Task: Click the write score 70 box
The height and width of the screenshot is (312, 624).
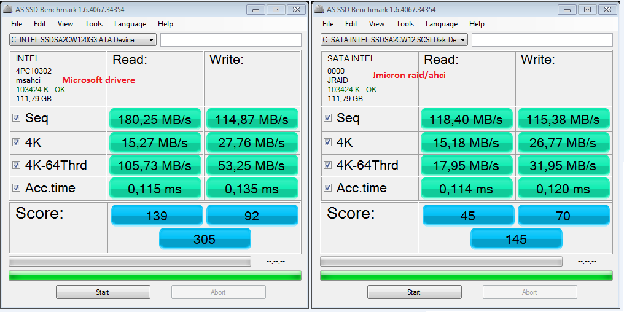Action: click(564, 216)
